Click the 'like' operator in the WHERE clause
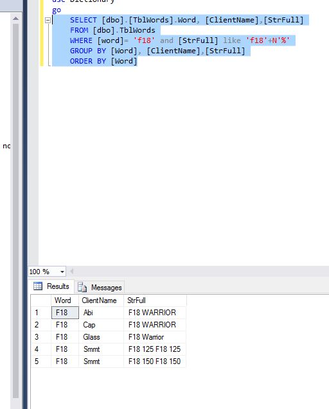The image size is (329, 409). click(x=232, y=40)
